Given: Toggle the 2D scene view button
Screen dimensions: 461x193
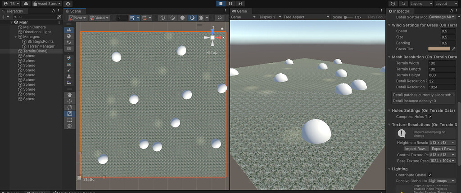Looking at the screenshot, I should point(219,18).
